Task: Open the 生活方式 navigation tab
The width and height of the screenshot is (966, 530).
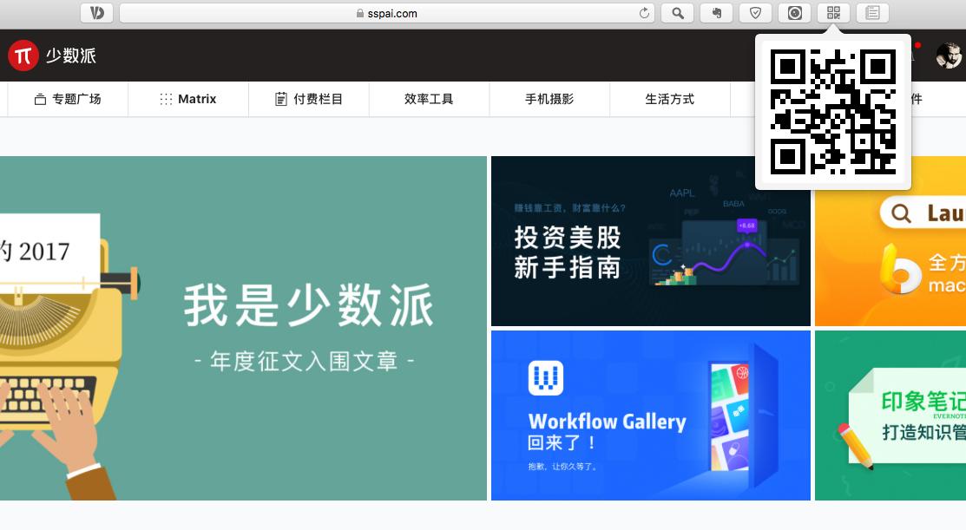Action: (x=670, y=99)
